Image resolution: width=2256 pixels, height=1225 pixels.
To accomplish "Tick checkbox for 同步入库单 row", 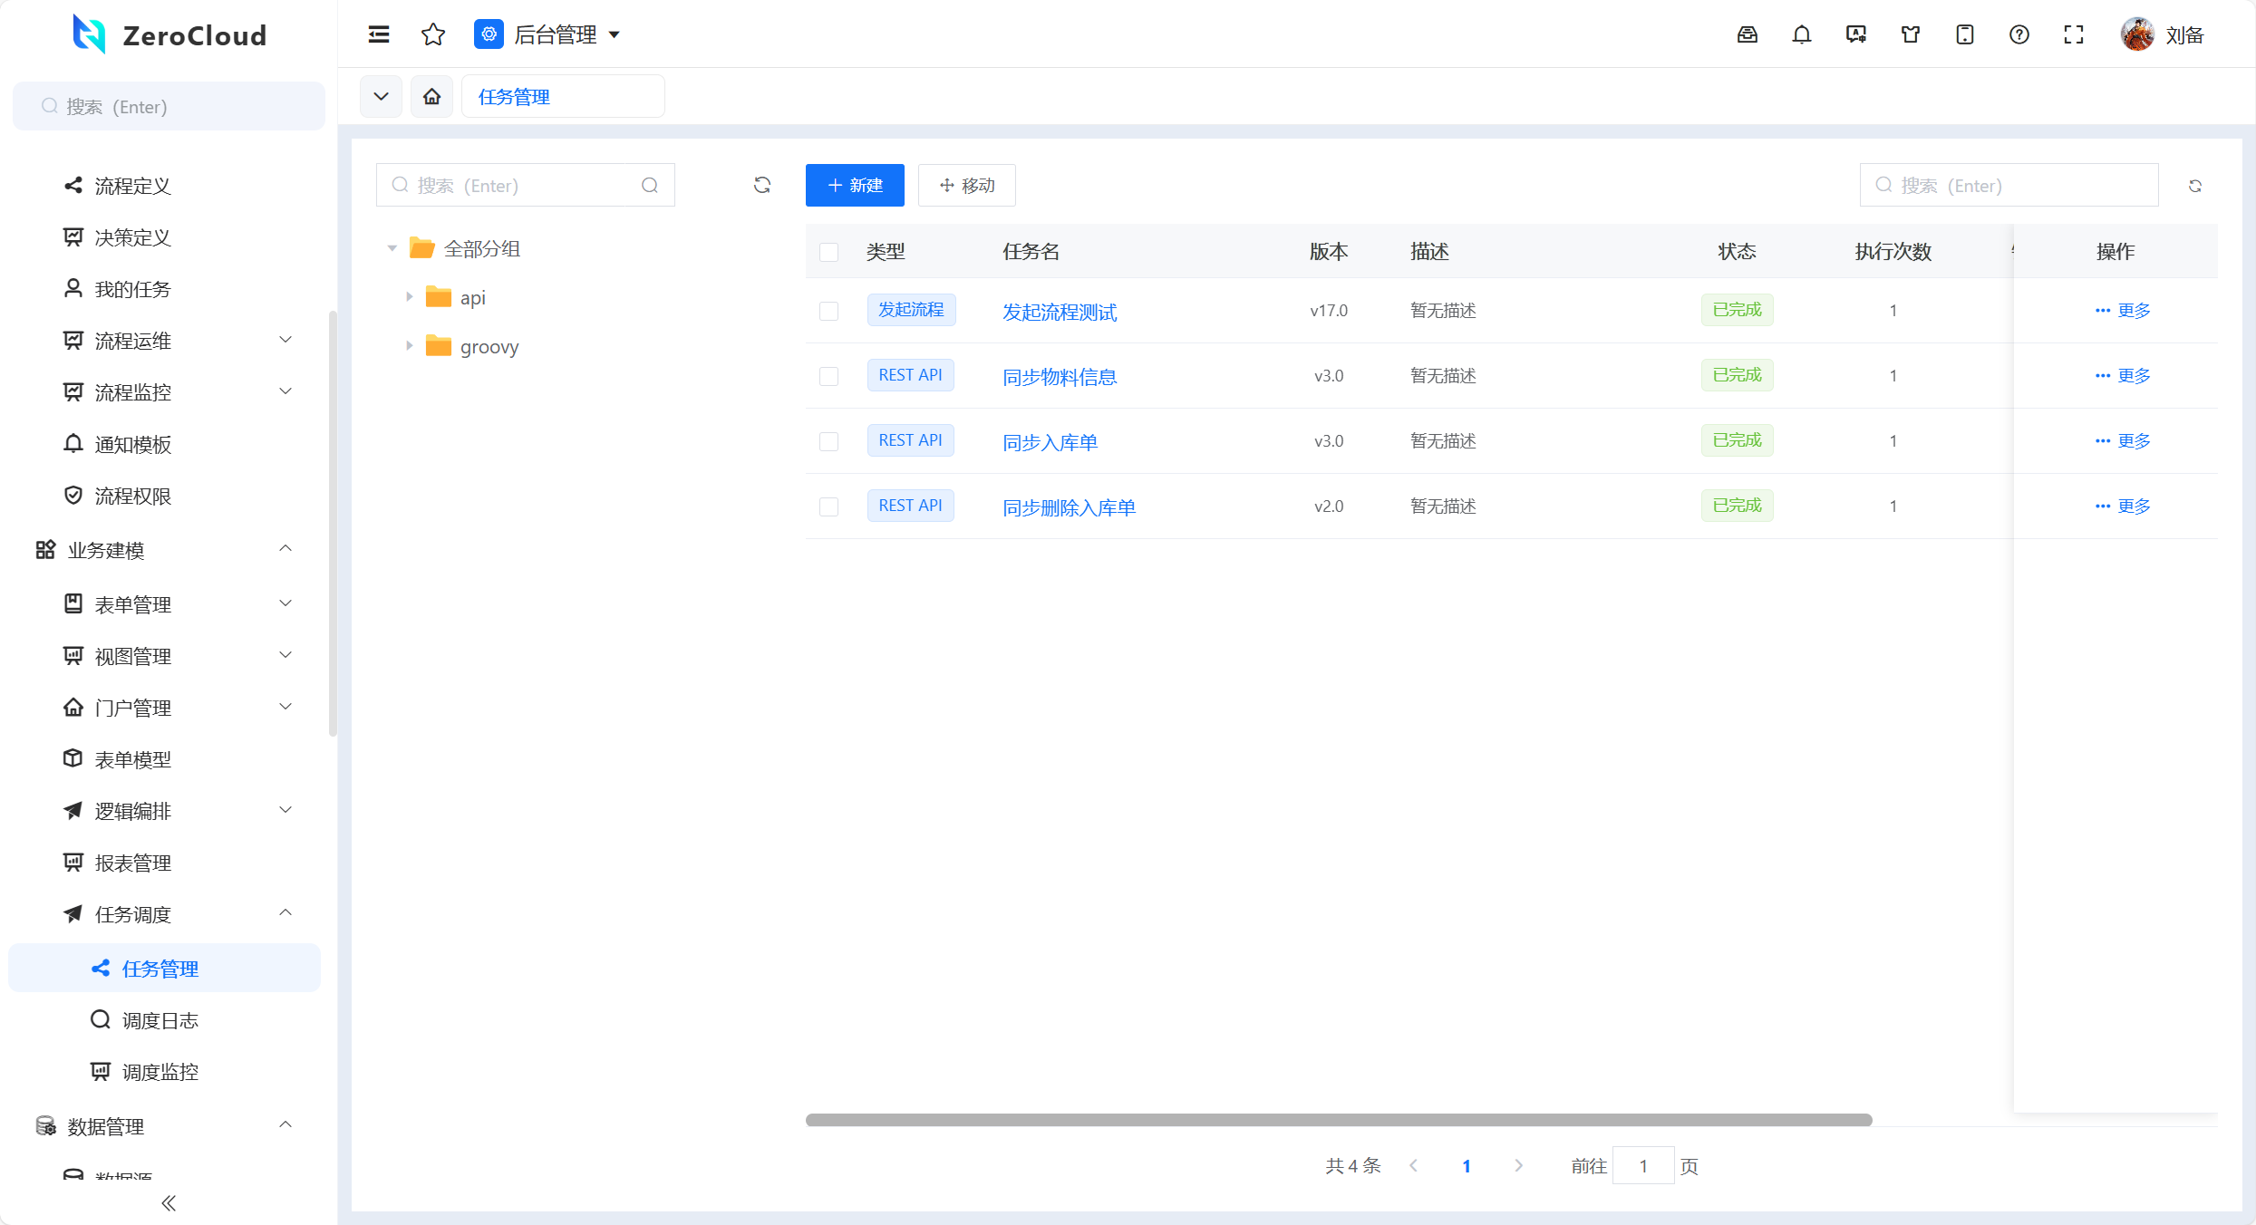I will point(828,441).
